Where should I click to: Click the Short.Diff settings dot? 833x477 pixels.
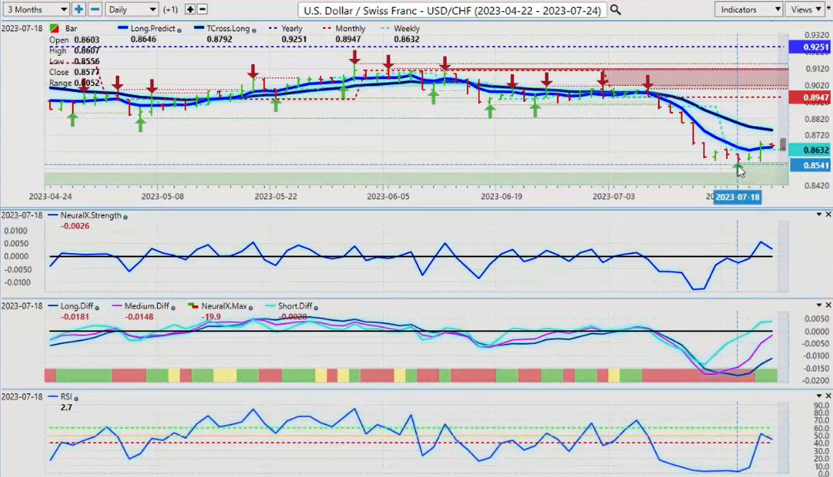click(317, 307)
